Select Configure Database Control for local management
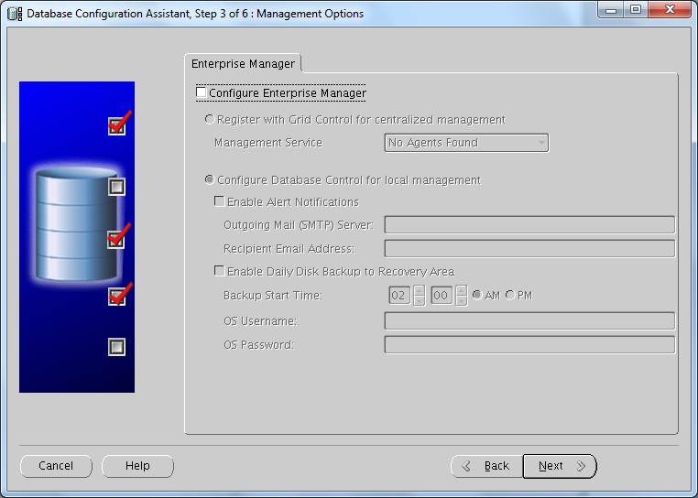The image size is (698, 498). coord(210,180)
